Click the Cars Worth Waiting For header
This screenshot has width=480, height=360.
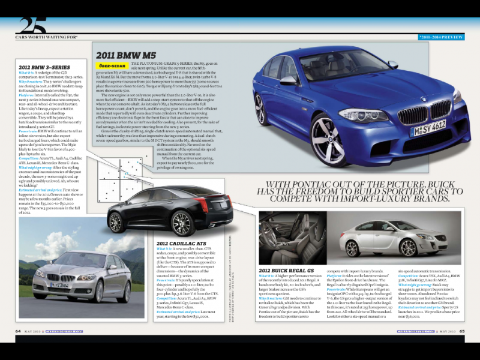click(46, 37)
